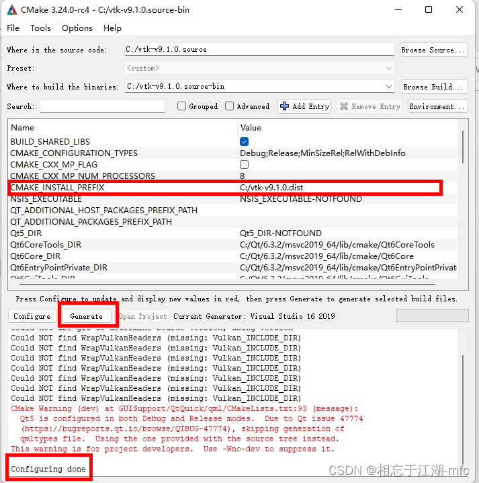
Task: Click the 'Configuring done' log line
Action: click(48, 468)
